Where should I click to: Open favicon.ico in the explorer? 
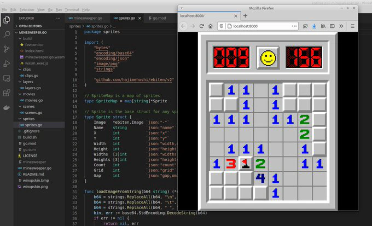(x=34, y=45)
